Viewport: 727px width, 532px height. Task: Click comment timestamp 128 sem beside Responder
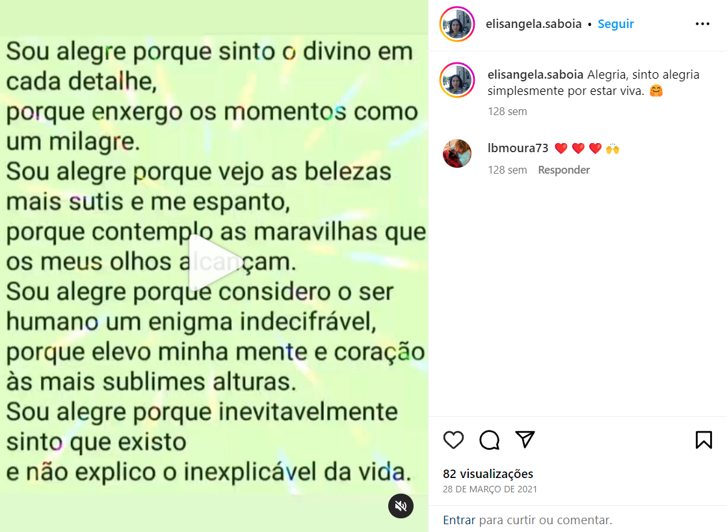(507, 170)
